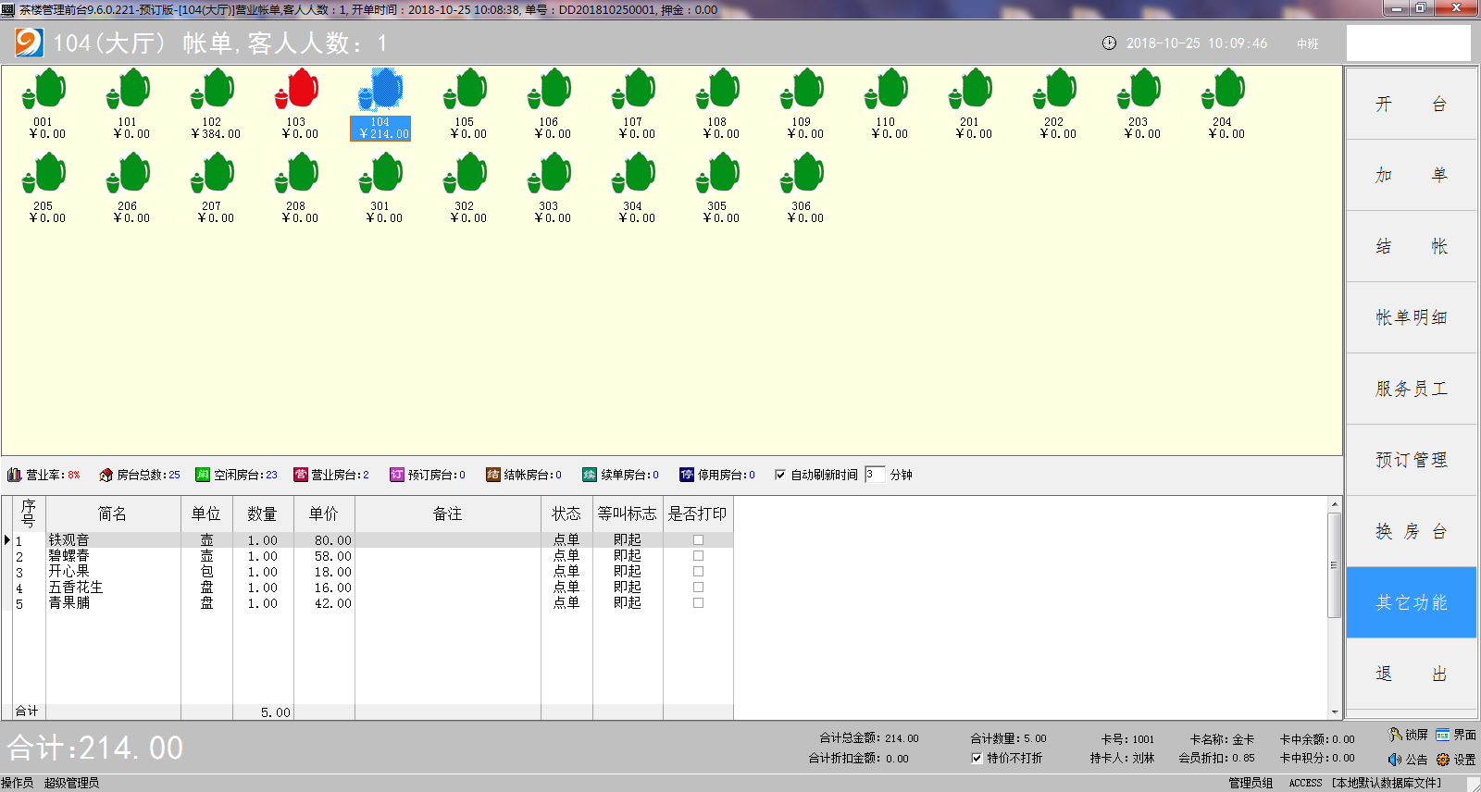The image size is (1481, 792).
Task: Open the 其它功能 menu button
Action: tap(1411, 602)
